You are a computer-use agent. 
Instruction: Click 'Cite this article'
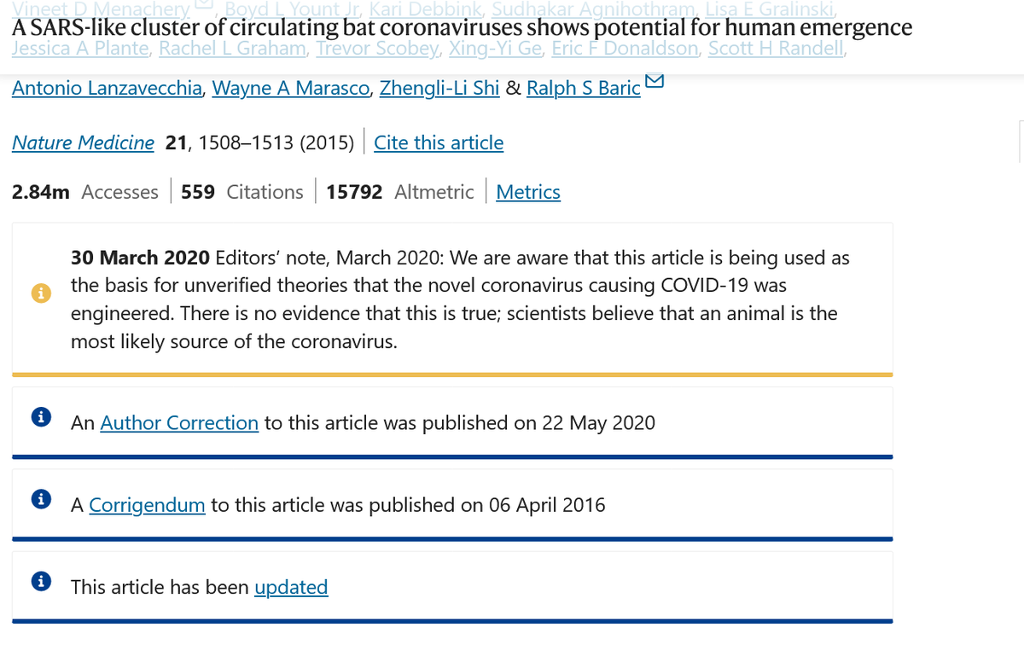(x=439, y=142)
